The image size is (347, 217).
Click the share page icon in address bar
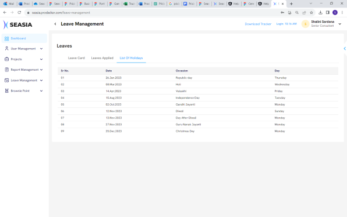304,13
